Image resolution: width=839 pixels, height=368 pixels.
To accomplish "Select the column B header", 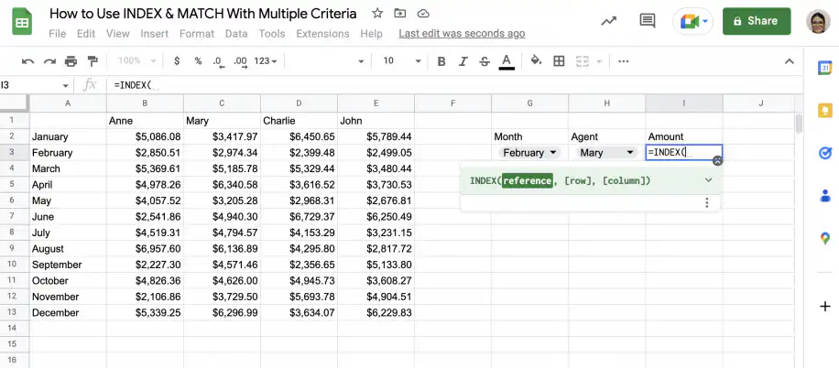I will (145, 103).
